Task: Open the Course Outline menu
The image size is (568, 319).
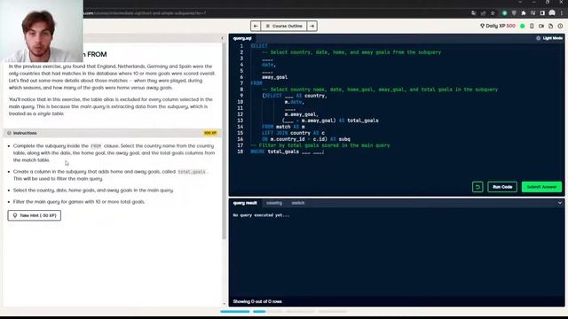Action: tap(284, 26)
